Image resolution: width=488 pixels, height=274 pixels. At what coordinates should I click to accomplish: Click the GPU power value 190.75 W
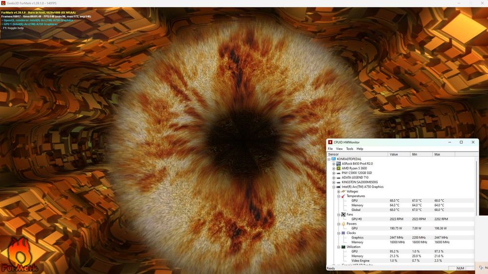click(396, 228)
